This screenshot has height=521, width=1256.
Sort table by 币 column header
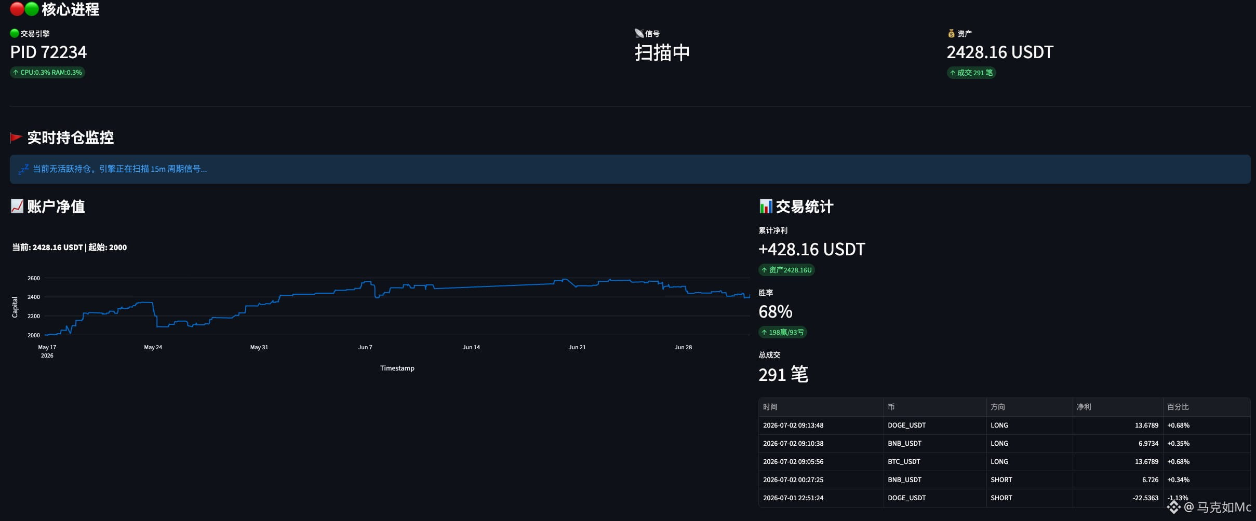click(934, 407)
